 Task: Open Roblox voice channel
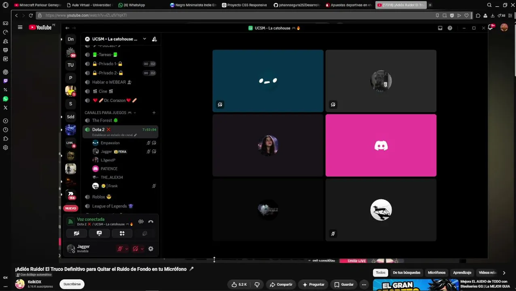[x=121, y=197]
